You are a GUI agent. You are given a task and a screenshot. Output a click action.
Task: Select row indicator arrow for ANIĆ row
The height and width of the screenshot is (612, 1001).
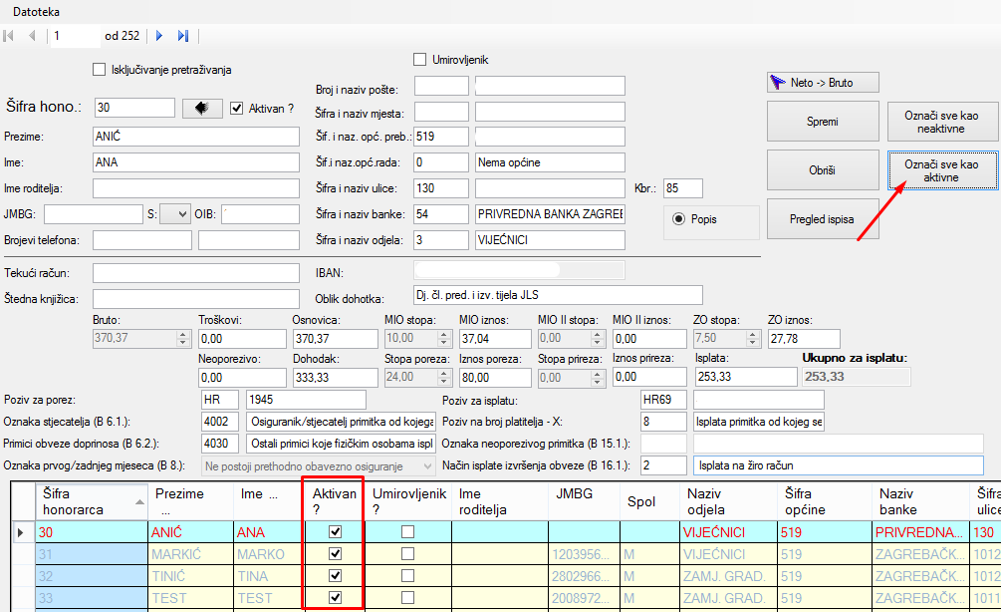21,533
